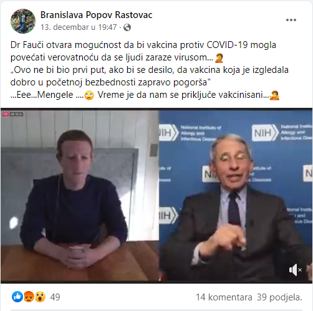Image resolution: width=313 pixels, height=311 pixels.
Task: Open the three-dot post options menu
Action: coord(291,20)
